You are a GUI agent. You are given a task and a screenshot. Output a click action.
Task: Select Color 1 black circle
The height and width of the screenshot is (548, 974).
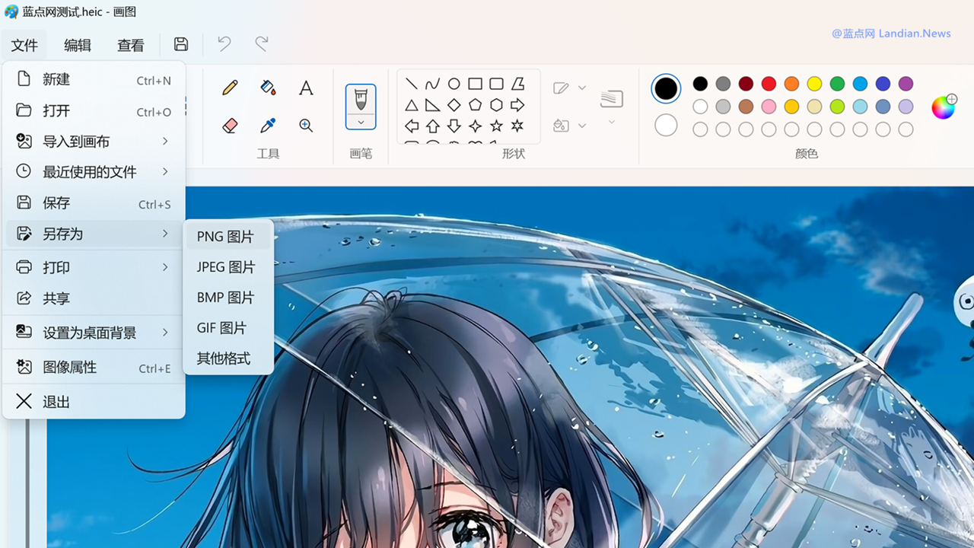[x=666, y=89]
